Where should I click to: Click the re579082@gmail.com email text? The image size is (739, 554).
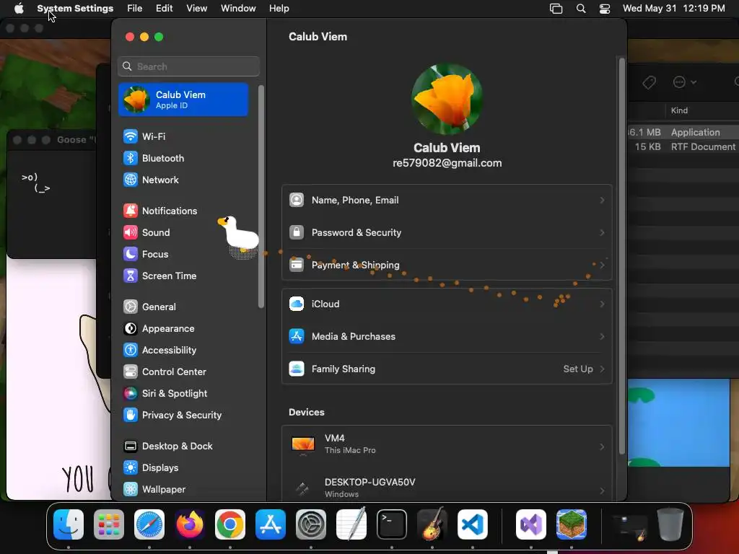pyautogui.click(x=447, y=163)
